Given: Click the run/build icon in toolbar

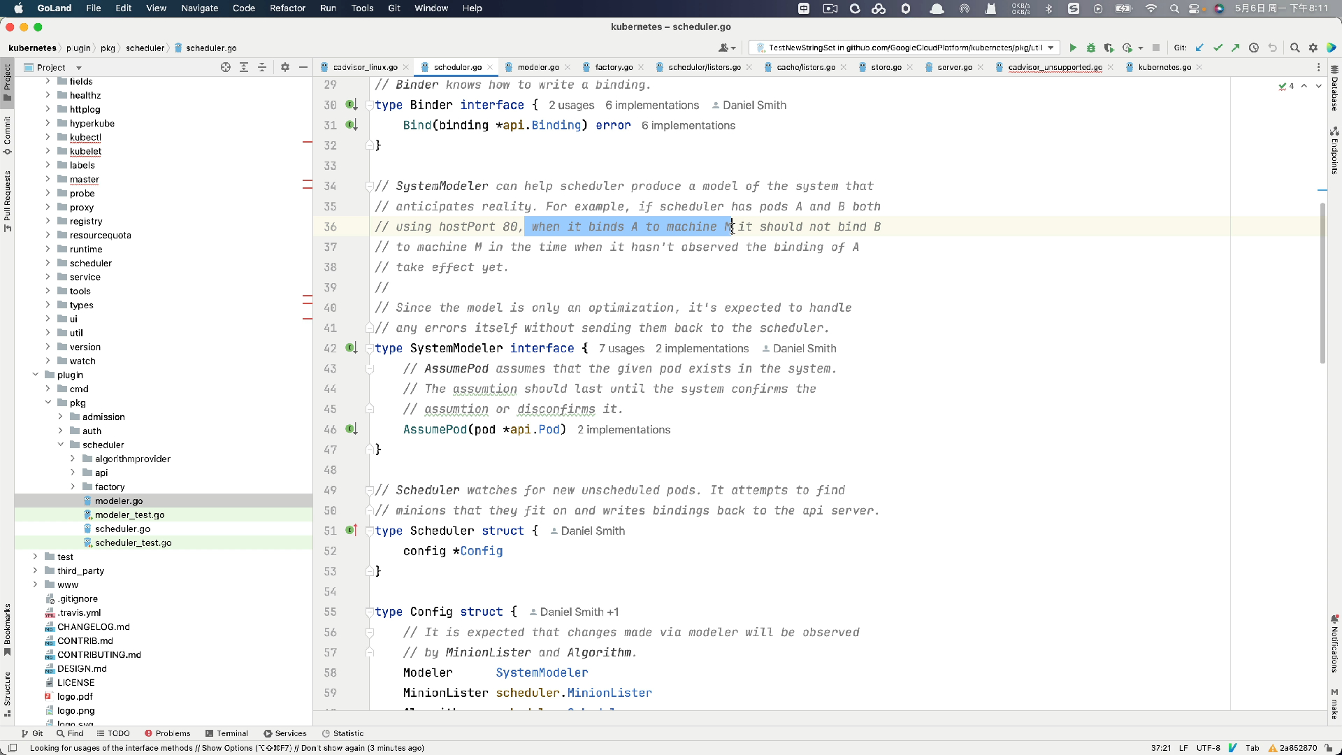Looking at the screenshot, I should [1072, 47].
